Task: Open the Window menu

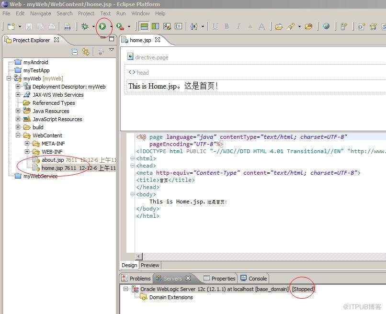Action: pyautogui.click(x=140, y=13)
